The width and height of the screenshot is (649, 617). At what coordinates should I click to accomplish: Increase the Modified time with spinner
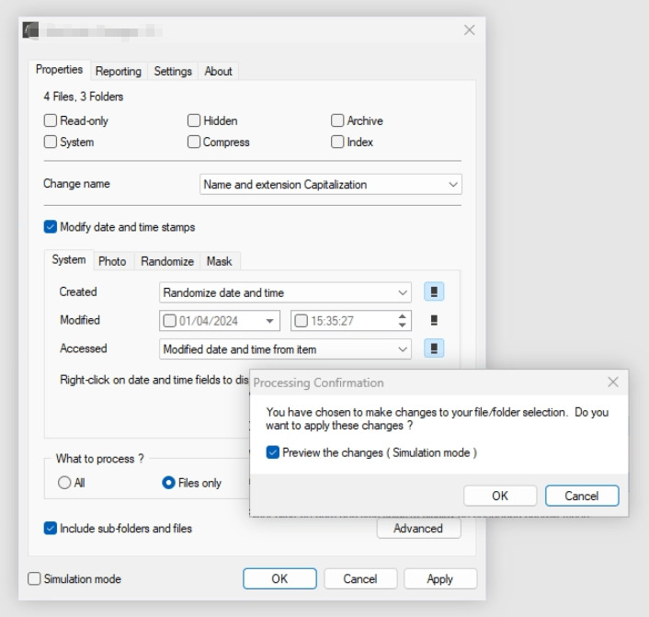403,316
